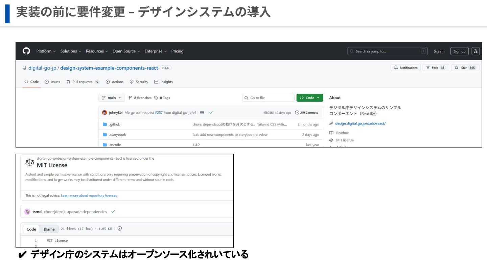The width and height of the screenshot is (487, 274).
Task: Click the green check beside upgrade dependencies
Action: [x=113, y=212]
